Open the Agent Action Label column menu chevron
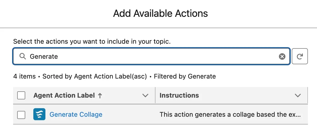317x128 pixels. (145, 95)
